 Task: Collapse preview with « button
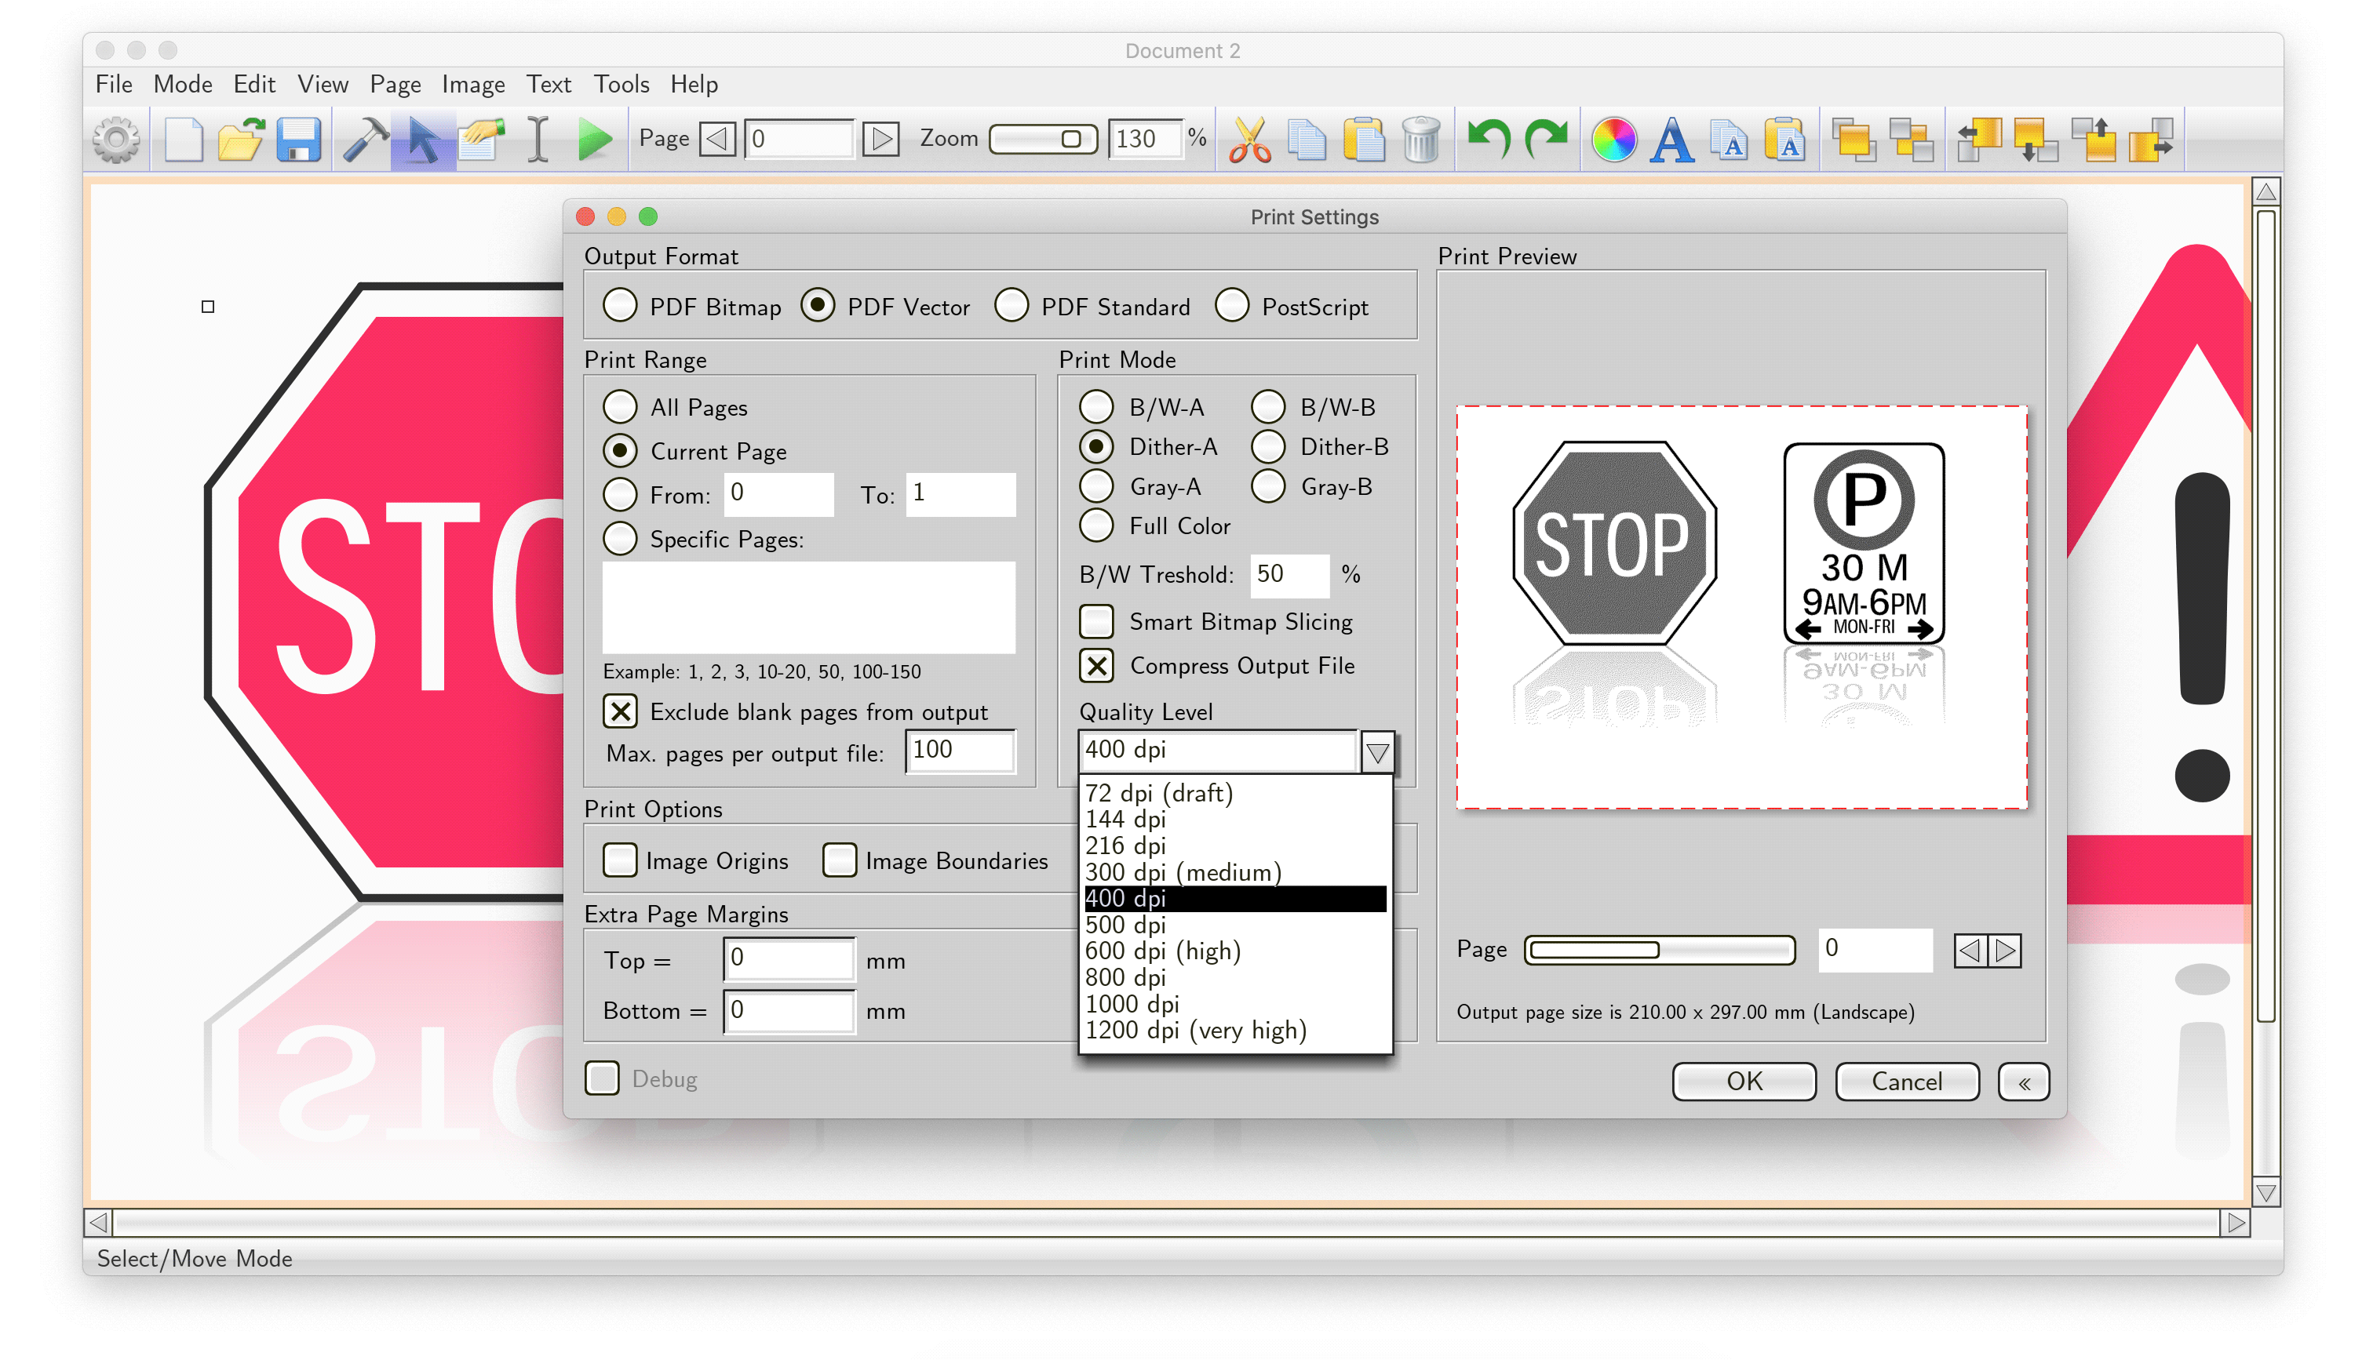coord(2024,1082)
